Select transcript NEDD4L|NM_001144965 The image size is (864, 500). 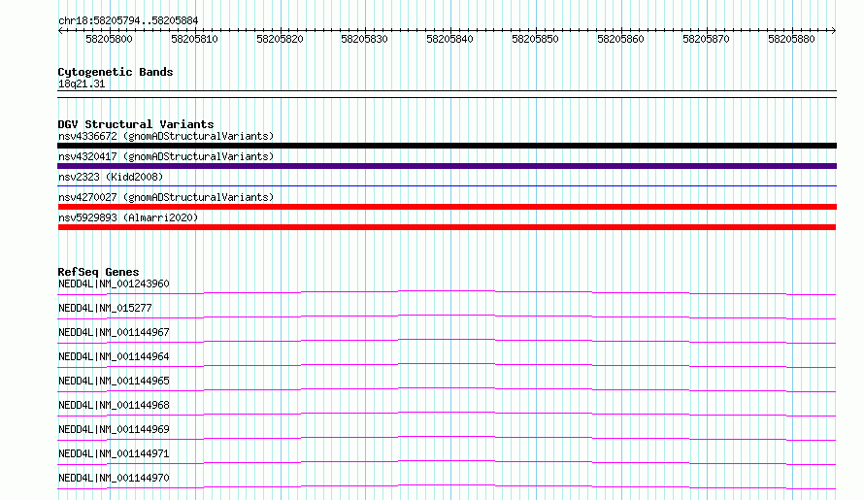pos(114,381)
